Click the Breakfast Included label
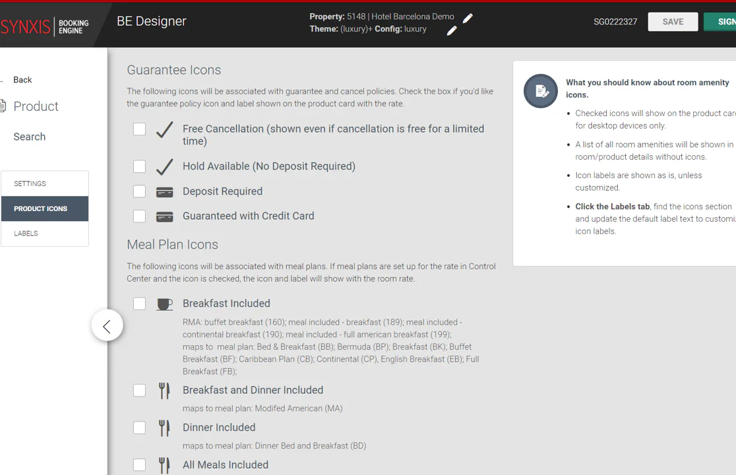736x475 pixels. [x=226, y=303]
